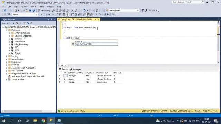Open the 100 % zoom dropdown
221x124 pixels.
(x=66, y=65)
